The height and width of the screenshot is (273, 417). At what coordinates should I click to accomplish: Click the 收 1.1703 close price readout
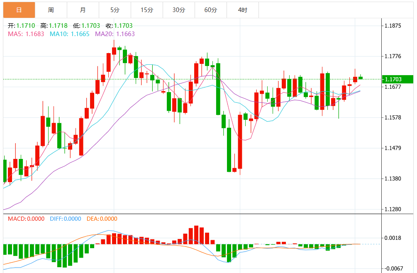coord(119,26)
